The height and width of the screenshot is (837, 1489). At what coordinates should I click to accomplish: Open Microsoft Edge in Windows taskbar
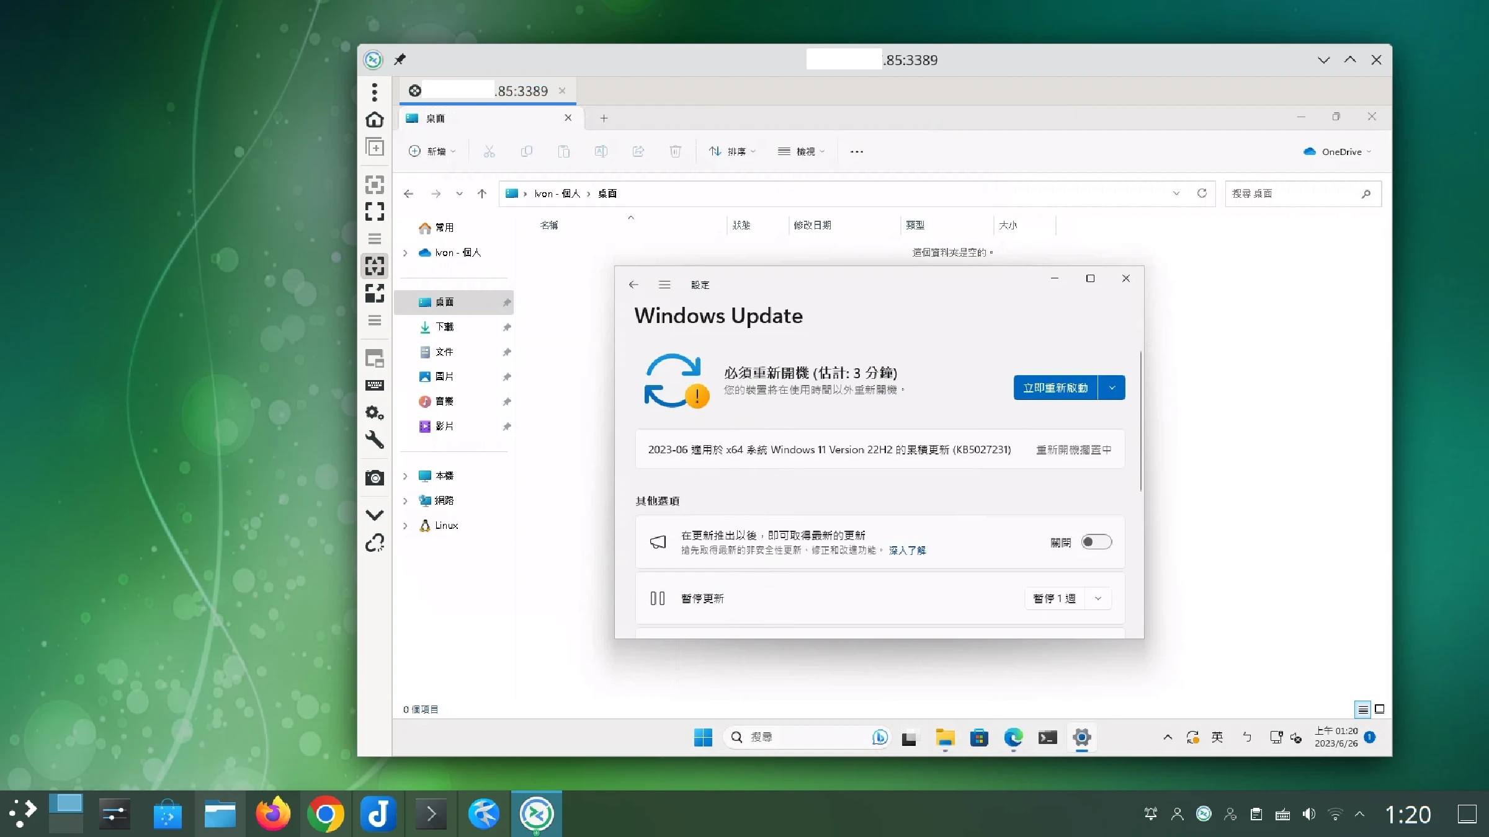(1013, 737)
